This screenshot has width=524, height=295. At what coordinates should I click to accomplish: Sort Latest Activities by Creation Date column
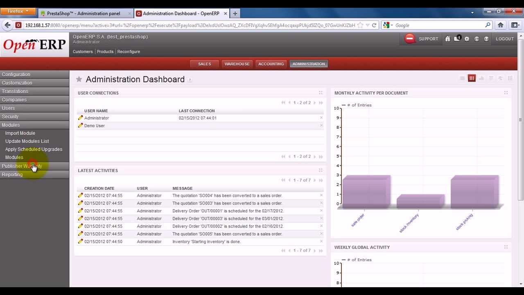(x=99, y=188)
